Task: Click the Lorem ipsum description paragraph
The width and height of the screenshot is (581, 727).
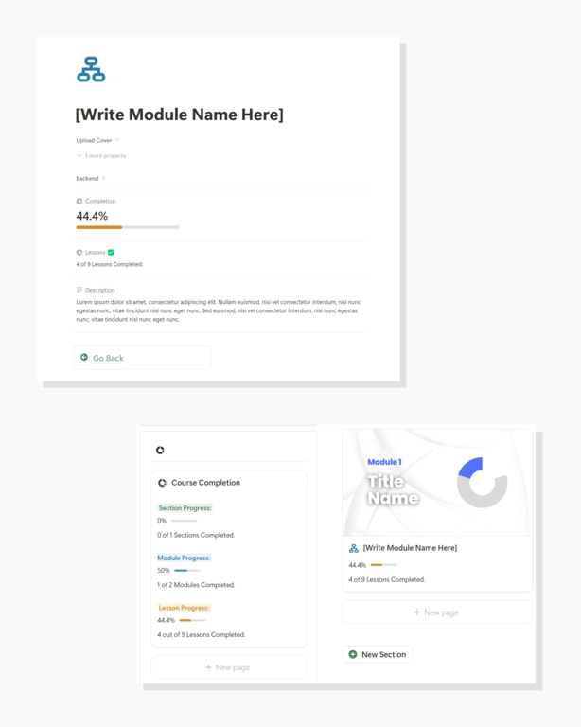Action: [219, 310]
